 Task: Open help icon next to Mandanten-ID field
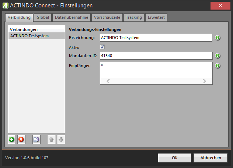(x=218, y=56)
